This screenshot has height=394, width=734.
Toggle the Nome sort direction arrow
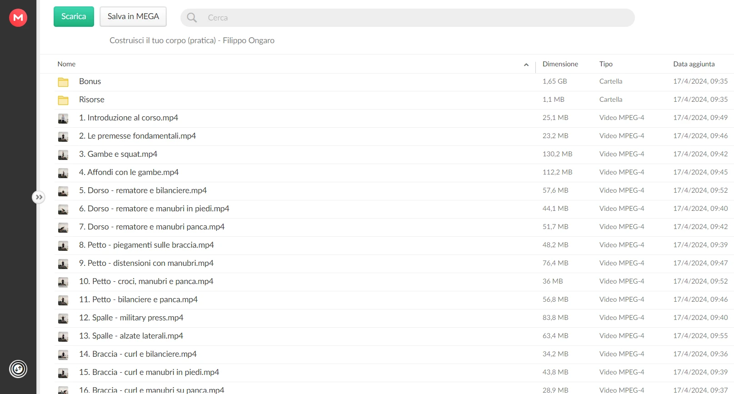(x=526, y=65)
